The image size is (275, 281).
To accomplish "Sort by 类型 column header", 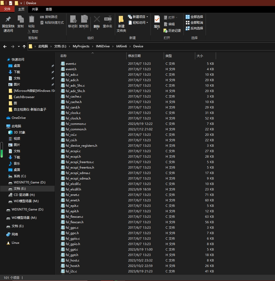I will pos(179,56).
